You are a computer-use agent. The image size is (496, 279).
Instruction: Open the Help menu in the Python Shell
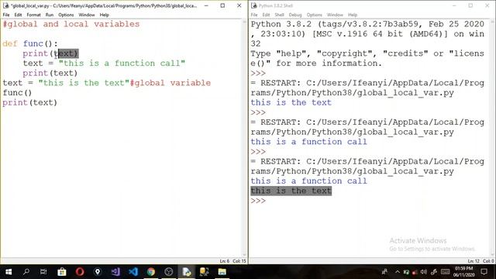(353, 15)
